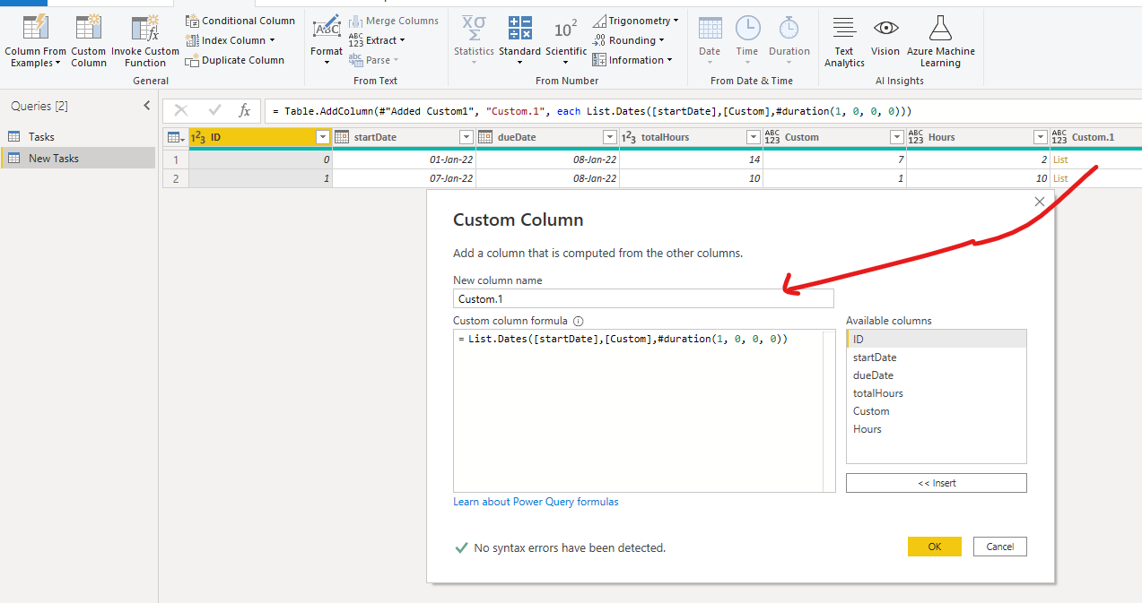Click the Merge Columns button
This screenshot has width=1142, height=603.
pos(394,21)
